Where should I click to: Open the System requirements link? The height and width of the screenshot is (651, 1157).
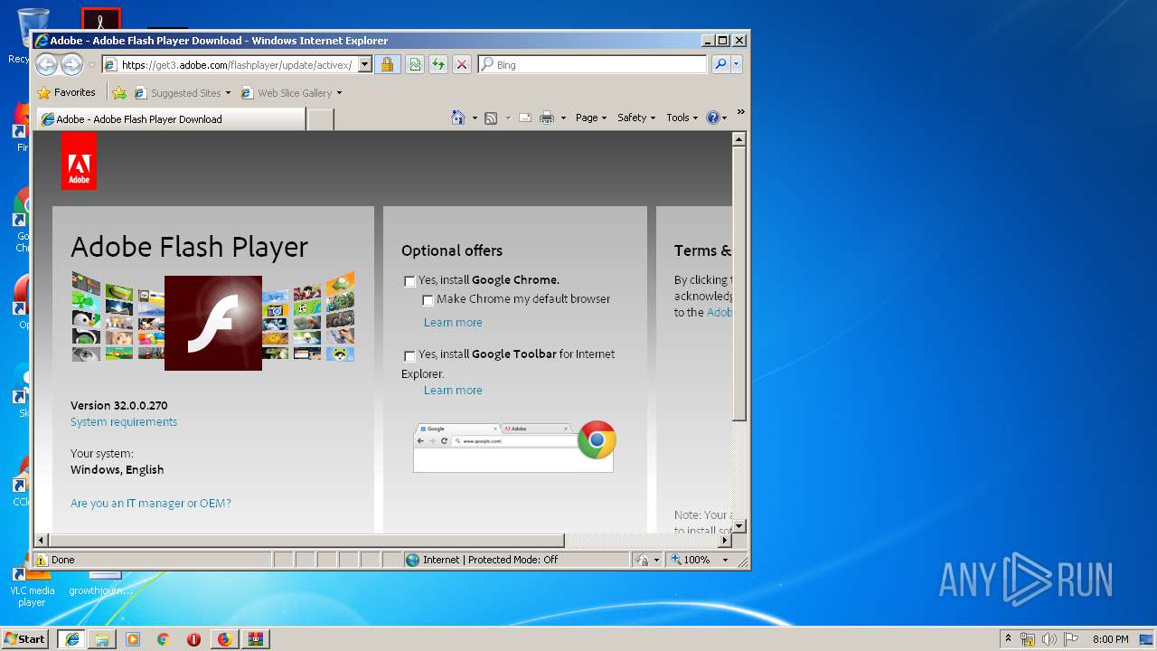(x=124, y=422)
